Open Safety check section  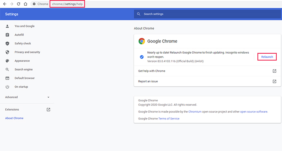click(x=23, y=44)
